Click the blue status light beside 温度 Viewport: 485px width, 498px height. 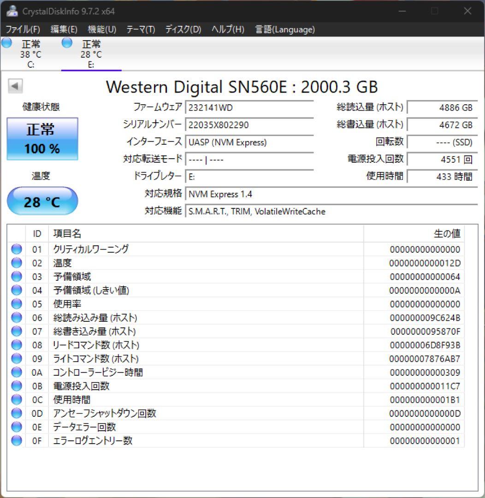click(16, 263)
